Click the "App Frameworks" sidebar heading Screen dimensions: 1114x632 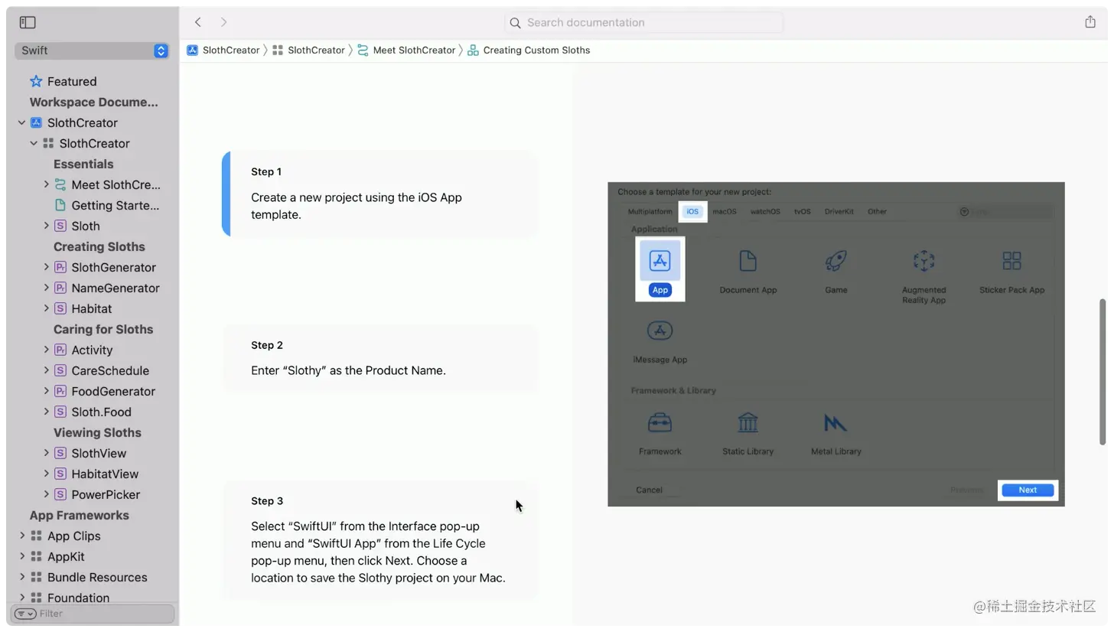80,515
